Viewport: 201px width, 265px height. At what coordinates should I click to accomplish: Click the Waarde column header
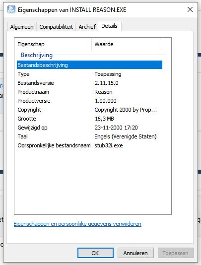pos(127,44)
